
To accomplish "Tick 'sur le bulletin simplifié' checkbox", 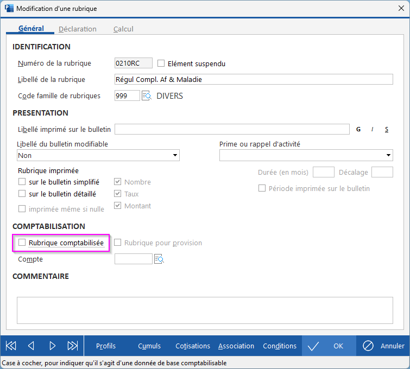I will [22, 182].
